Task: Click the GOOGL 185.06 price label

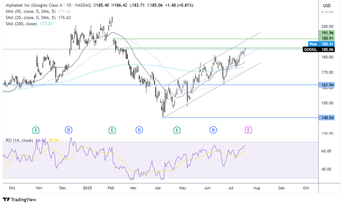Action: tap(321, 49)
